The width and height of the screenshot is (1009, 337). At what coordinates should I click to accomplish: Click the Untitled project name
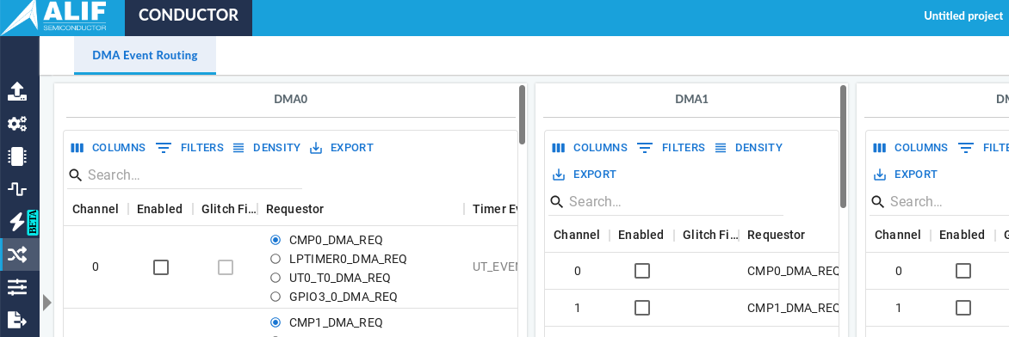coord(963,16)
